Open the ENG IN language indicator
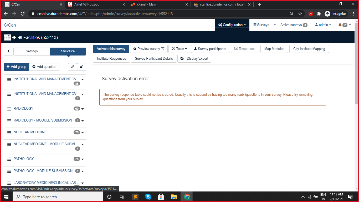 coord(323,197)
